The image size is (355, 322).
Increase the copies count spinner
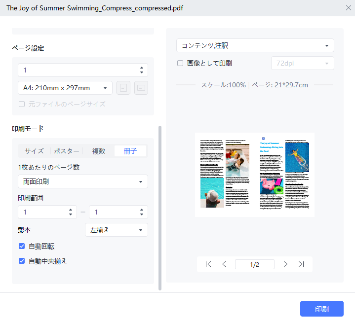[x=142, y=68]
